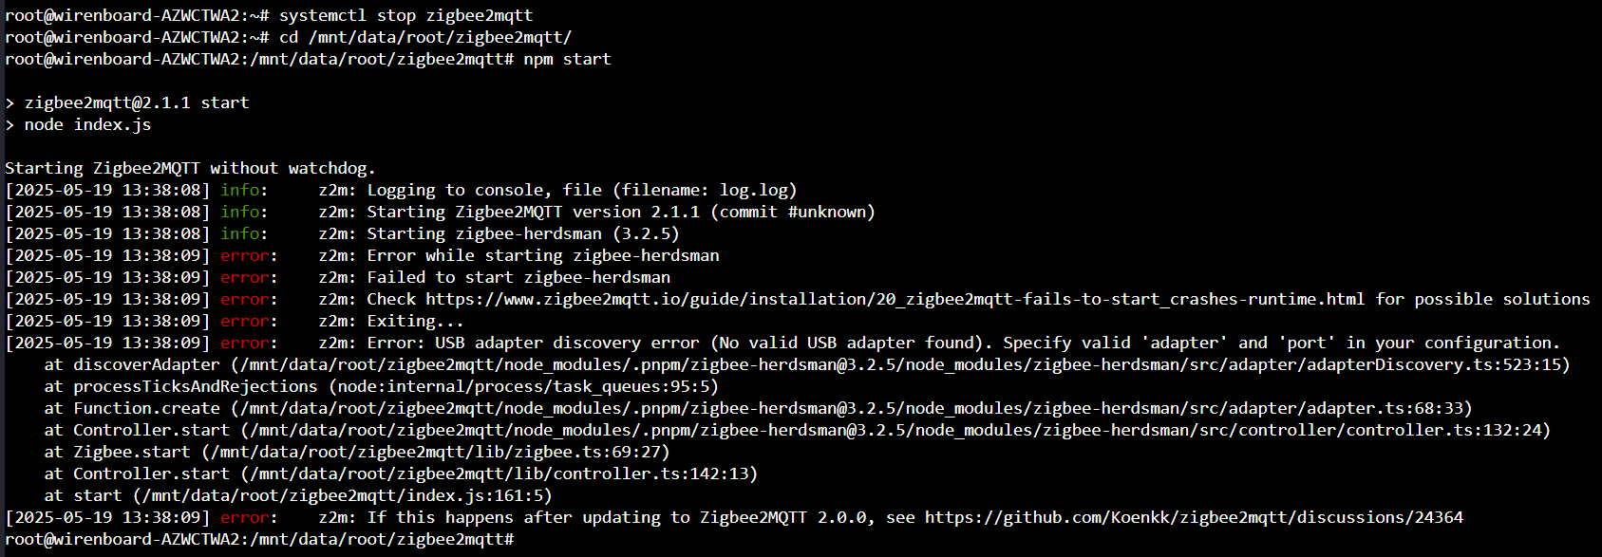Image resolution: width=1602 pixels, height=557 pixels.
Task: Click the final empty shell prompt line
Action: point(259,539)
